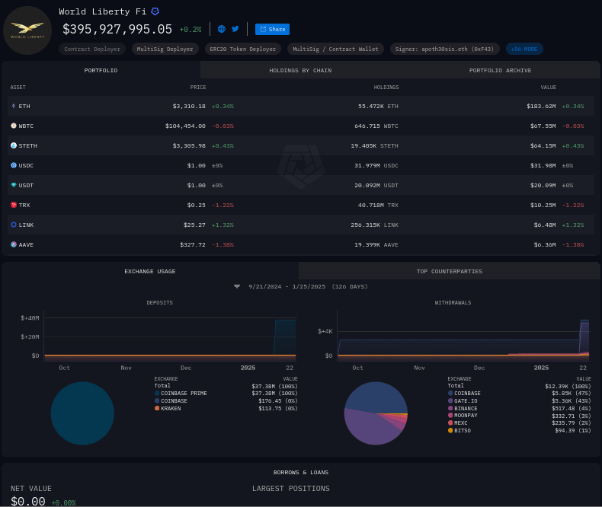Open the website globe icon

point(222,29)
